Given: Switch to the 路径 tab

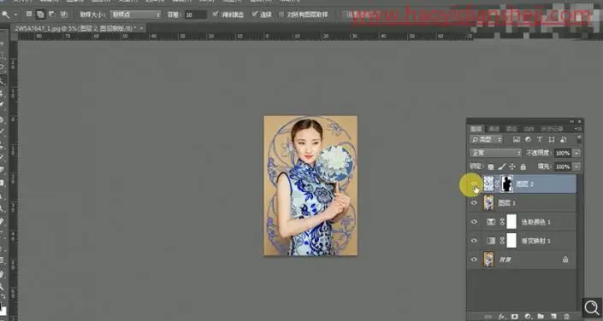Looking at the screenshot, I should point(511,129).
